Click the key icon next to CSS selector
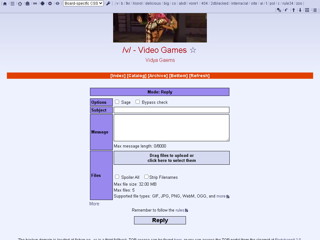 (x=108, y=3)
